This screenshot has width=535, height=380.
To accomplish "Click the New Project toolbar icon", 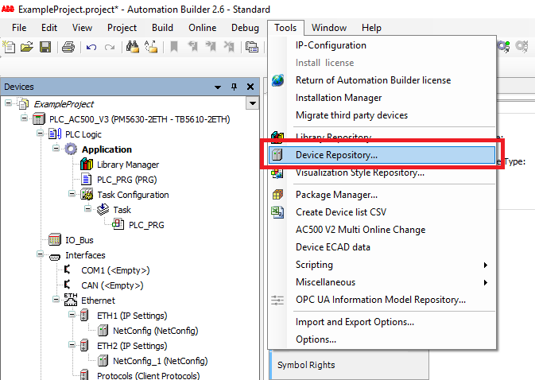I will pyautogui.click(x=10, y=47).
